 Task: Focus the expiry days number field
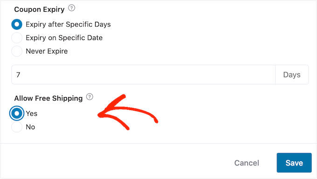(143, 74)
